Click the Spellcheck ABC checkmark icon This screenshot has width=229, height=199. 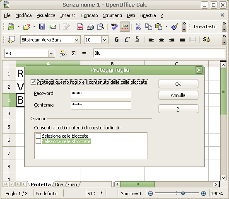tap(114, 27)
